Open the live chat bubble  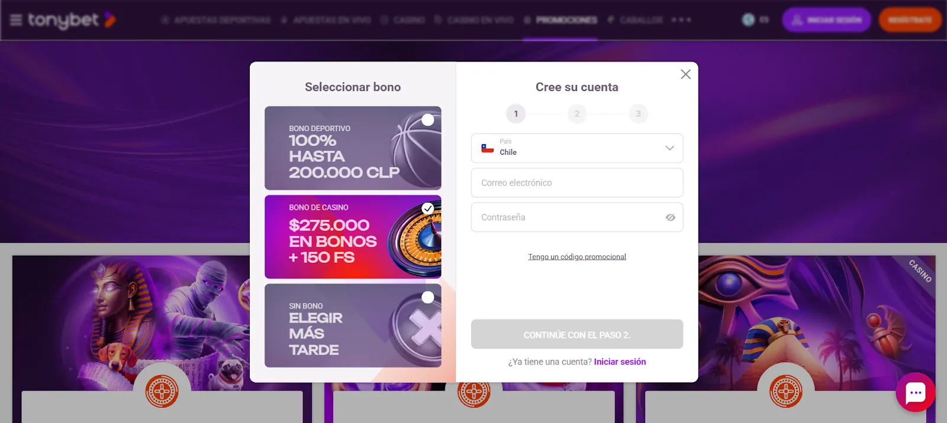pos(914,392)
